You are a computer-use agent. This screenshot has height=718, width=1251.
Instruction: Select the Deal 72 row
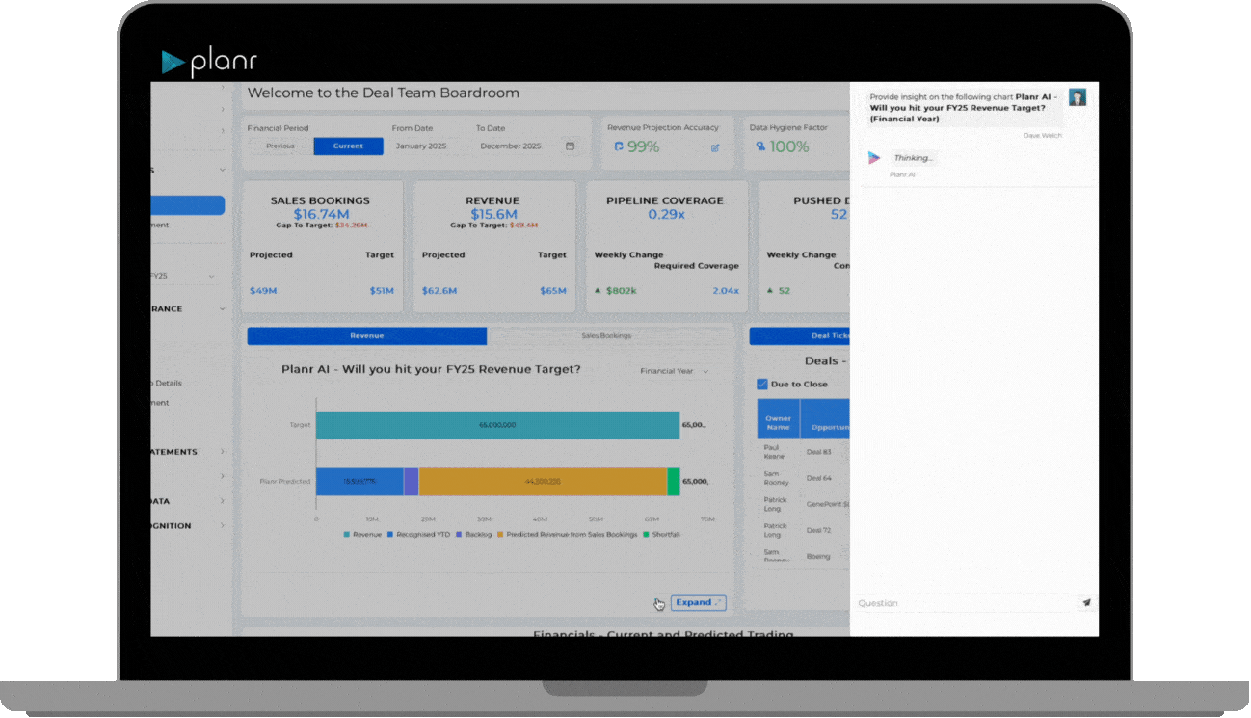pos(804,530)
